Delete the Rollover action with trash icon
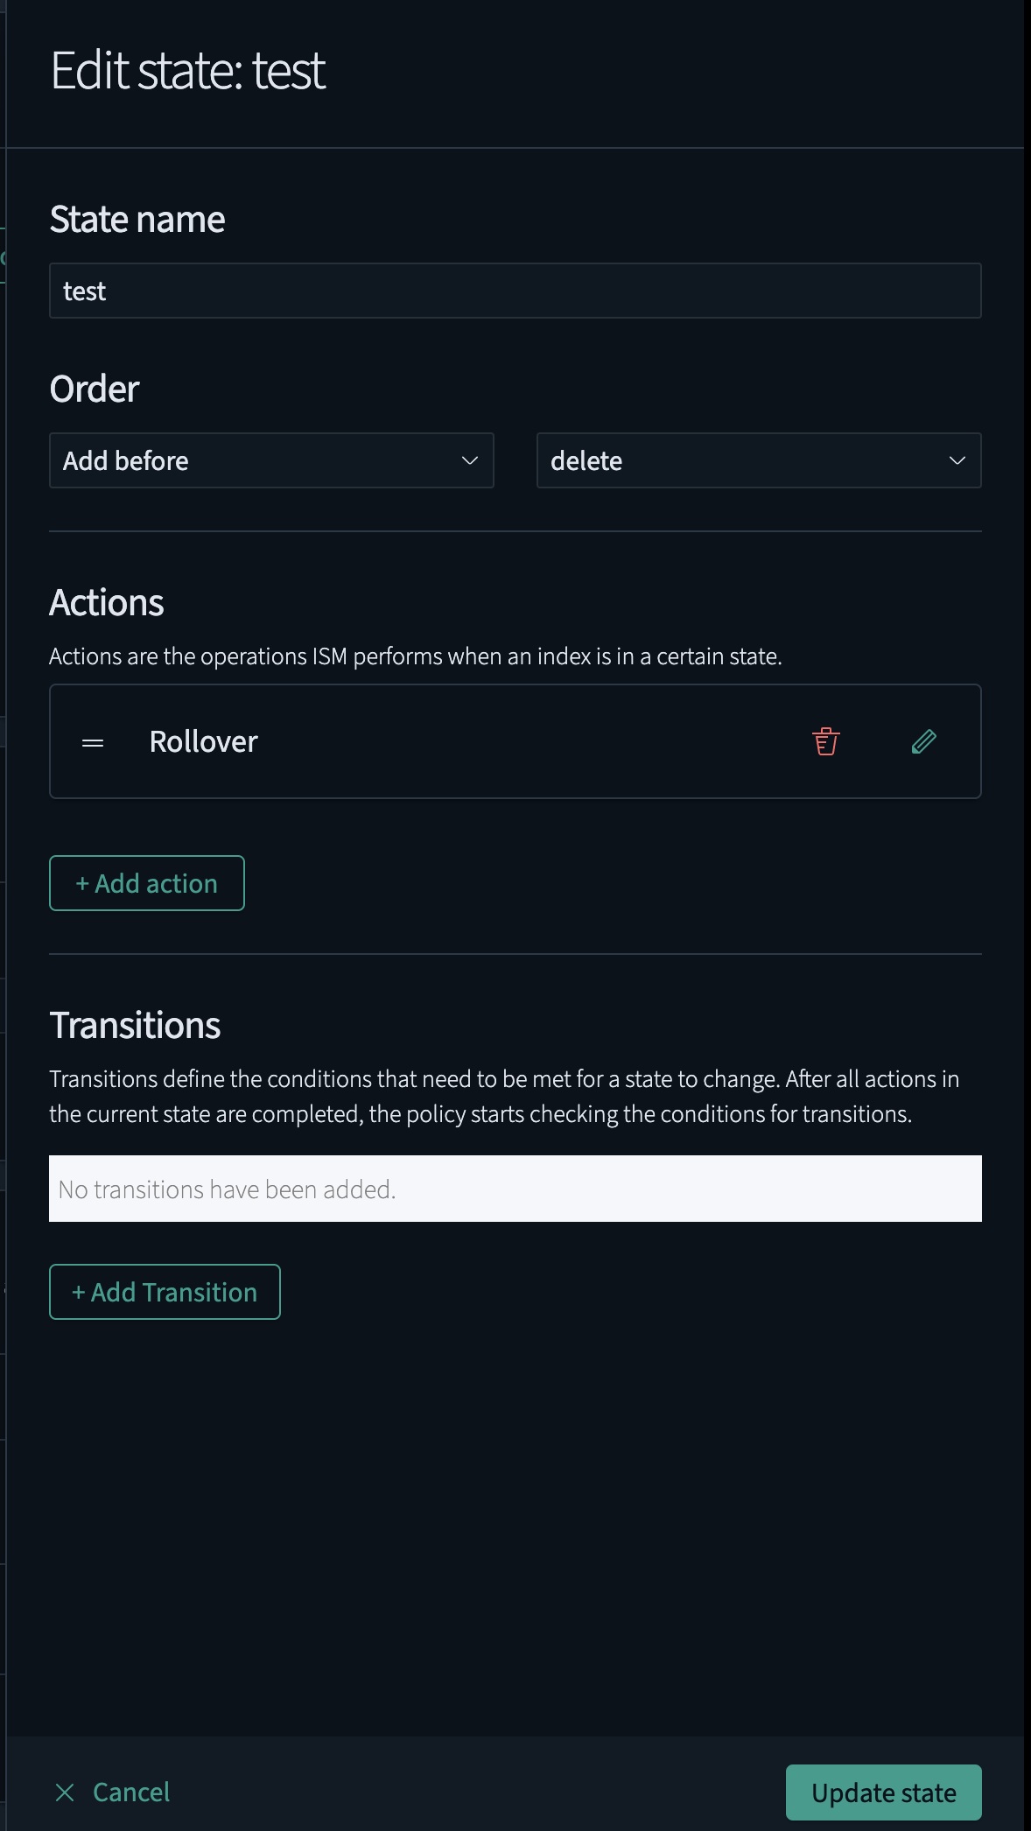This screenshot has width=1031, height=1831. (825, 741)
